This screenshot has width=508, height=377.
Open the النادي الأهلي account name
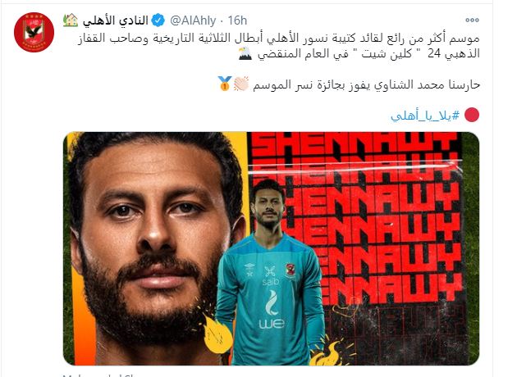(116, 20)
